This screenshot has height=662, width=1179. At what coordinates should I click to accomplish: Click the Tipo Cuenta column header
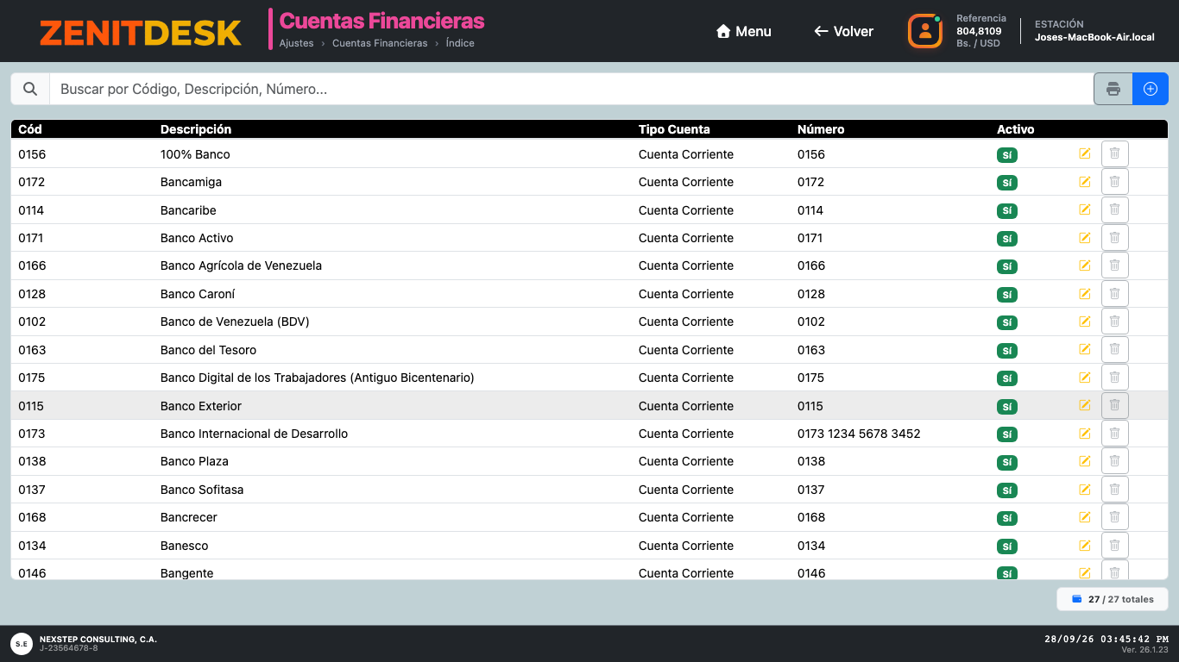(x=674, y=129)
